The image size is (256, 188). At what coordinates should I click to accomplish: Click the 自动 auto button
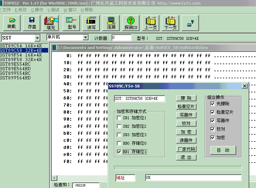pos(223,150)
